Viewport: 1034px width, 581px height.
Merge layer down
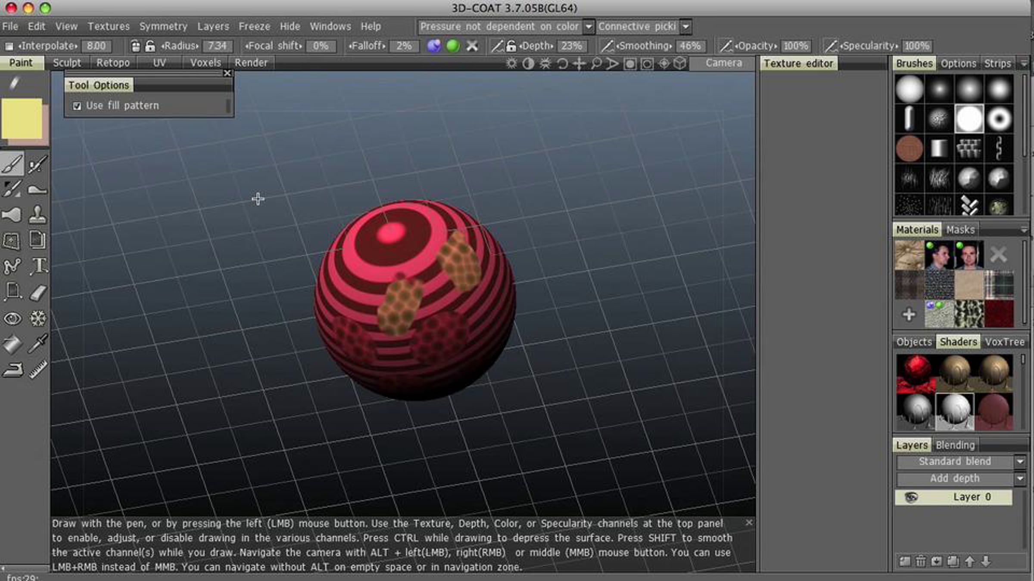[937, 561]
